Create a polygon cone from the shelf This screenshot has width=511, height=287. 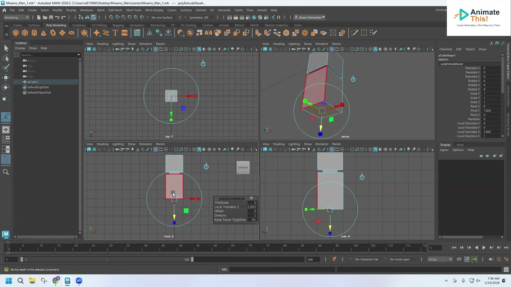pyautogui.click(x=44, y=33)
